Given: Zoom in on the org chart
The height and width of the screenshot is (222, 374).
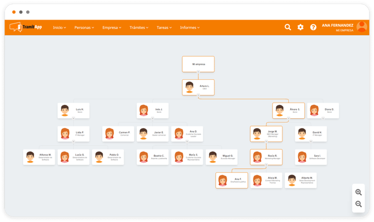Looking at the screenshot, I should click(x=358, y=192).
